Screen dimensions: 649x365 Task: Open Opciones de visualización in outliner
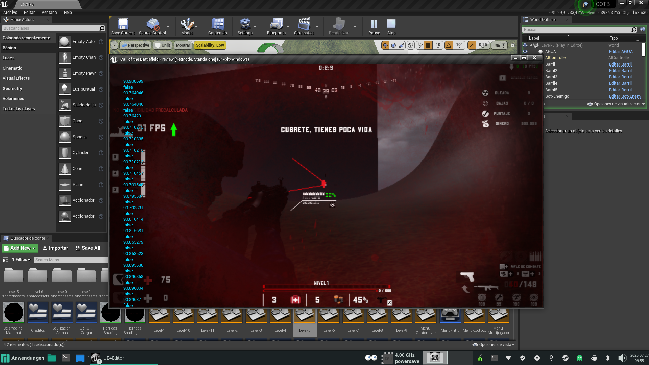616,104
